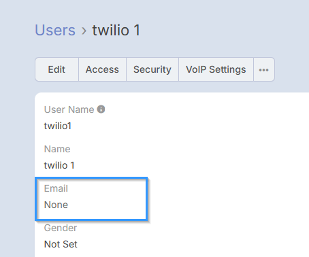The height and width of the screenshot is (257, 309).
Task: Click the Email field label
Action: 56,188
